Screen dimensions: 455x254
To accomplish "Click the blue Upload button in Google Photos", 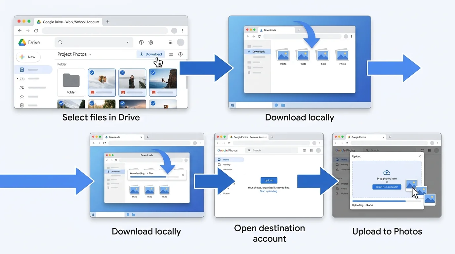I will tap(269, 180).
